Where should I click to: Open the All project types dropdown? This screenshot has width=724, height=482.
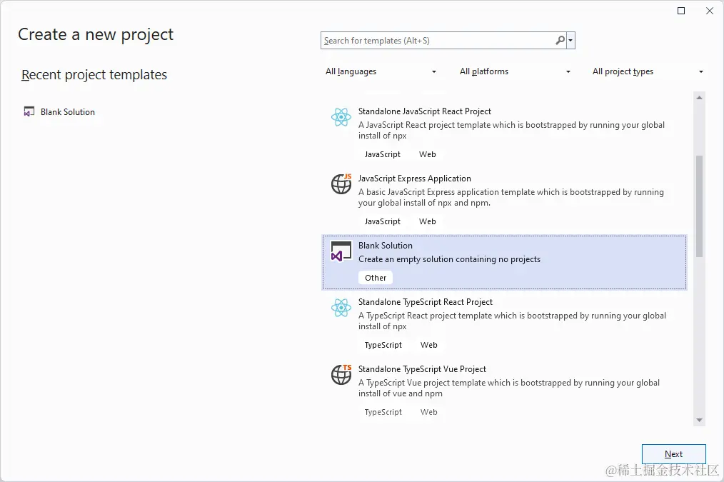click(648, 71)
